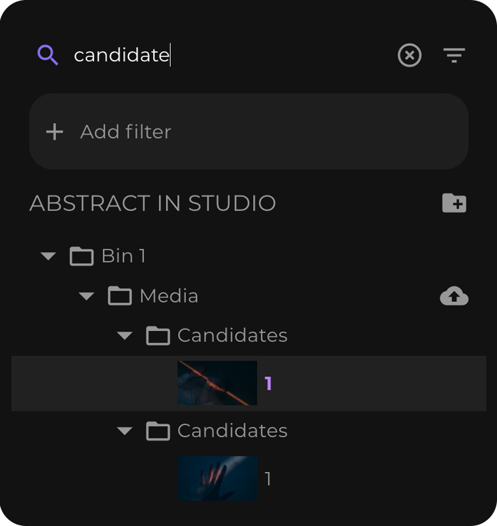This screenshot has height=526, width=497.
Task: Select the glowing hand clip thumbnail
Action: coord(217,478)
